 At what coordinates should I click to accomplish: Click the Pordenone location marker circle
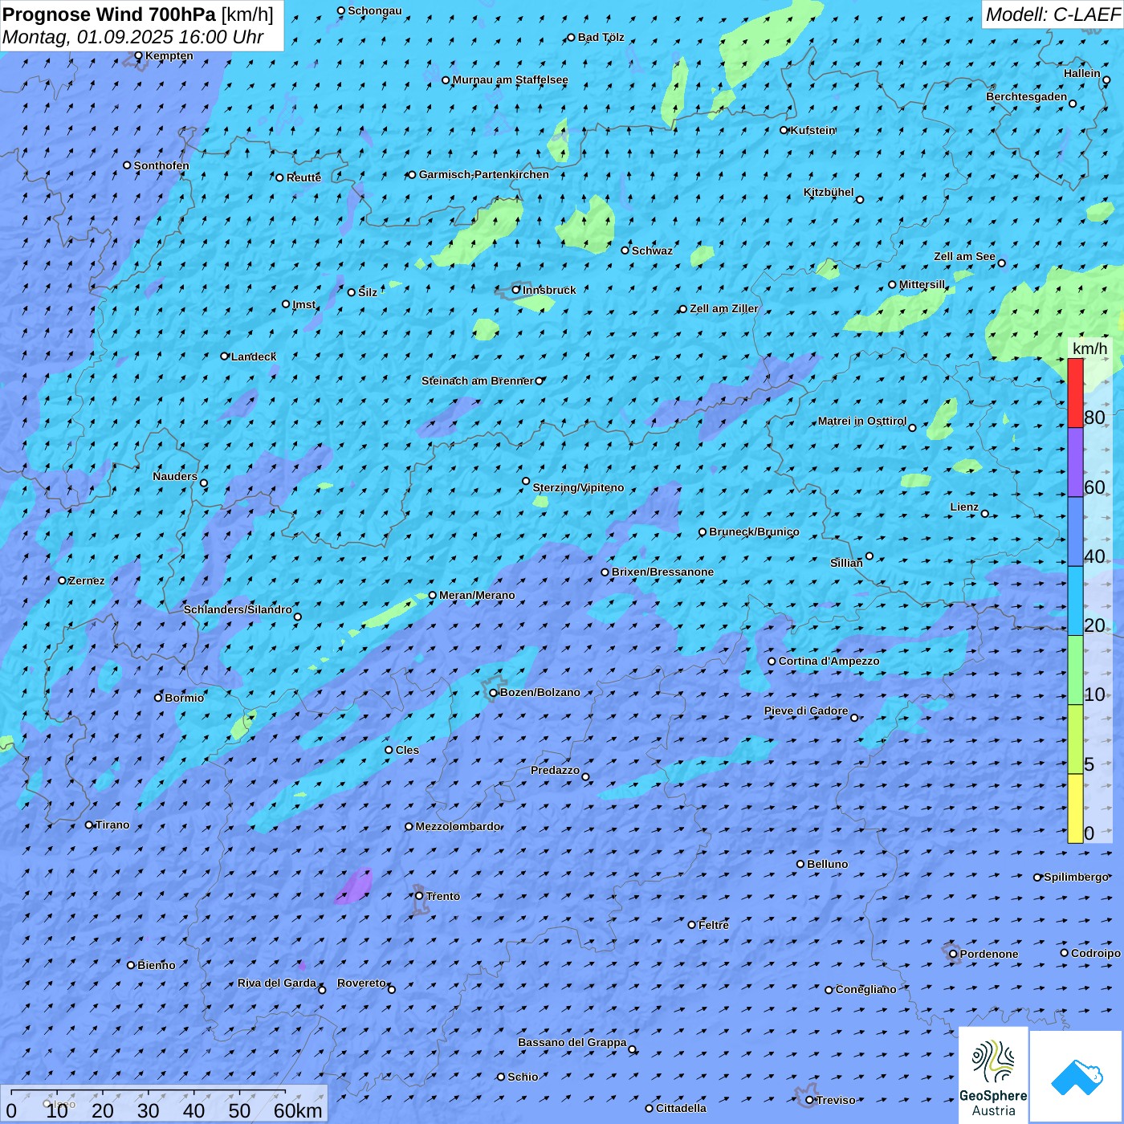[954, 954]
